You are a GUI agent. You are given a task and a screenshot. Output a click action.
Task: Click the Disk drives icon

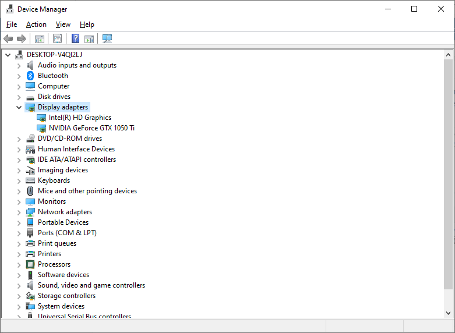tap(30, 97)
